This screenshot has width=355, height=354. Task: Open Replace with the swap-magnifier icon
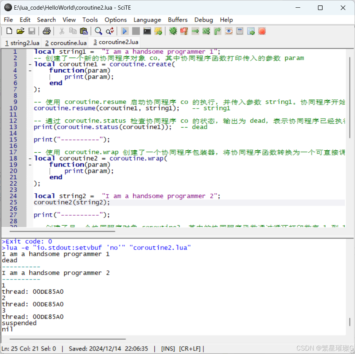tap(109, 31)
